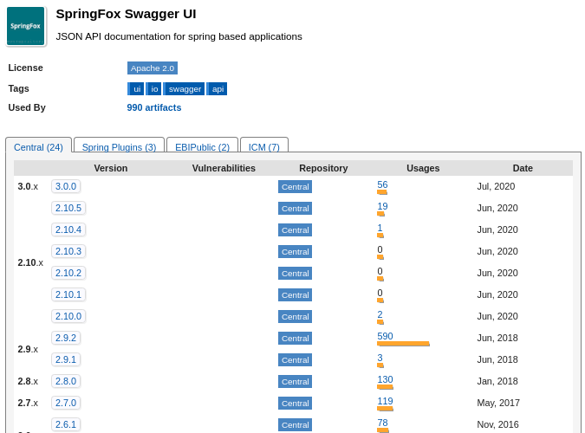Open version 2.10.0
585x433 pixels.
(68, 316)
